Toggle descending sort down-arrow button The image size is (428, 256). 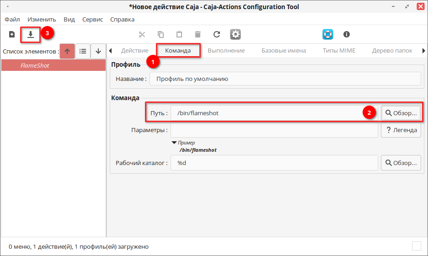98,51
